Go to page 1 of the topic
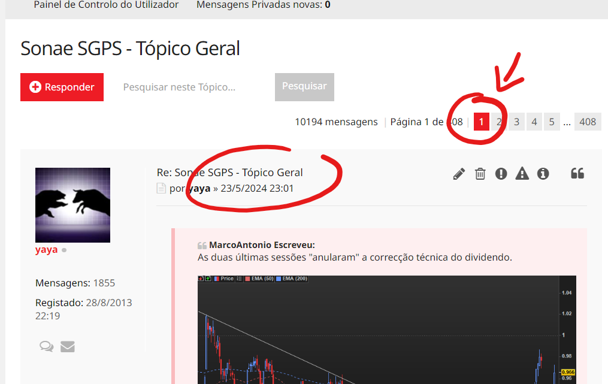The width and height of the screenshot is (608, 384). coord(481,122)
